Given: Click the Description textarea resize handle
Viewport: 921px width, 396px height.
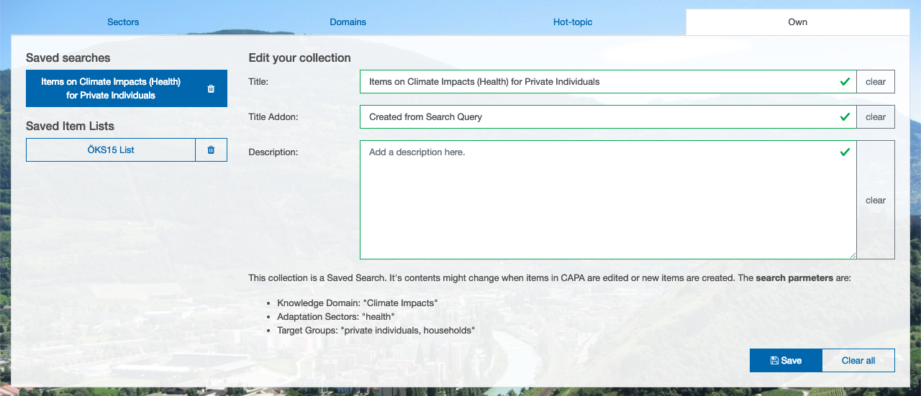Looking at the screenshot, I should pyautogui.click(x=852, y=254).
